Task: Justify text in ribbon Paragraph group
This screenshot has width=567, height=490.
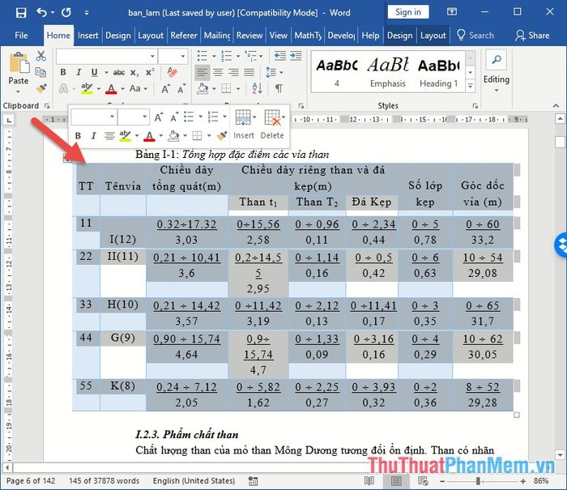Action: (x=249, y=72)
